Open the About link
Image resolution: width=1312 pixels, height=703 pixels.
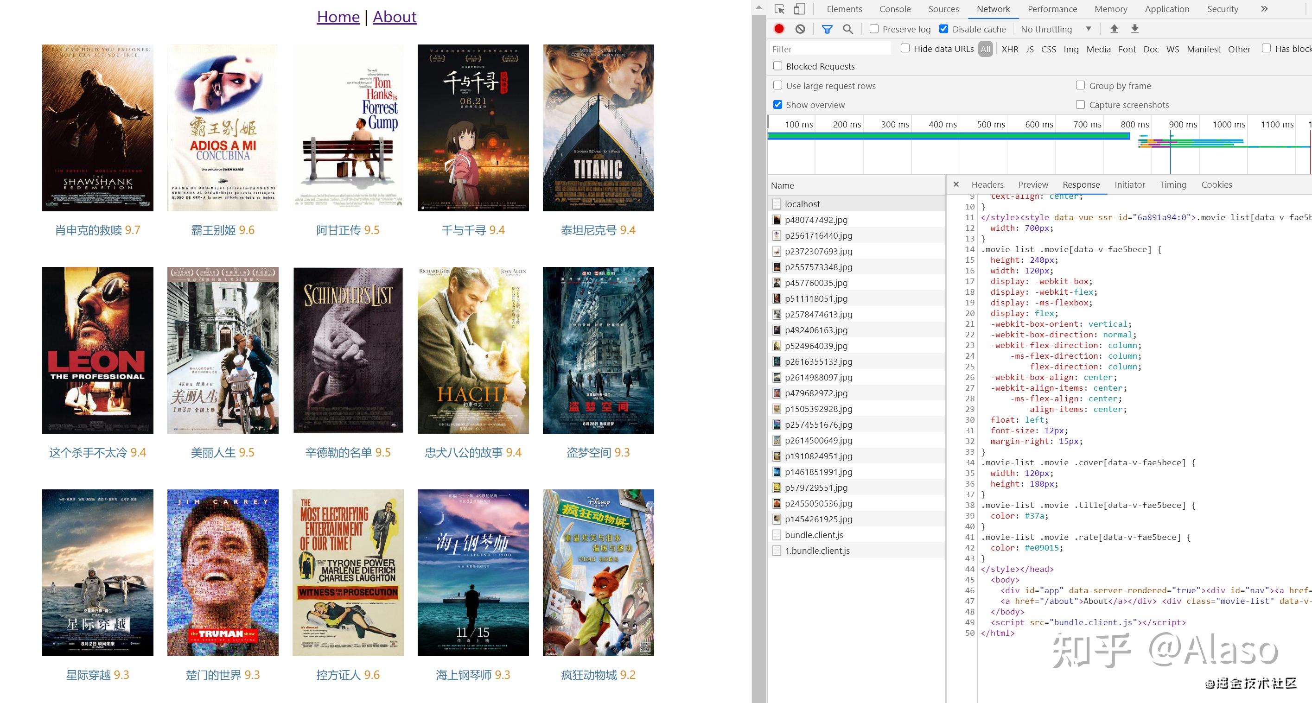pyautogui.click(x=394, y=17)
